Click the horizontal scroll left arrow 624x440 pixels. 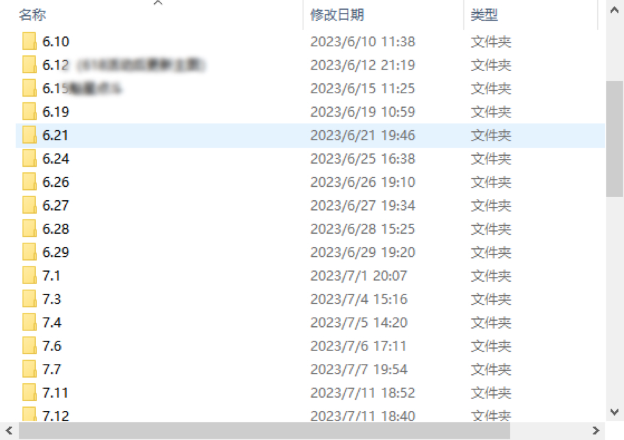pyautogui.click(x=9, y=430)
